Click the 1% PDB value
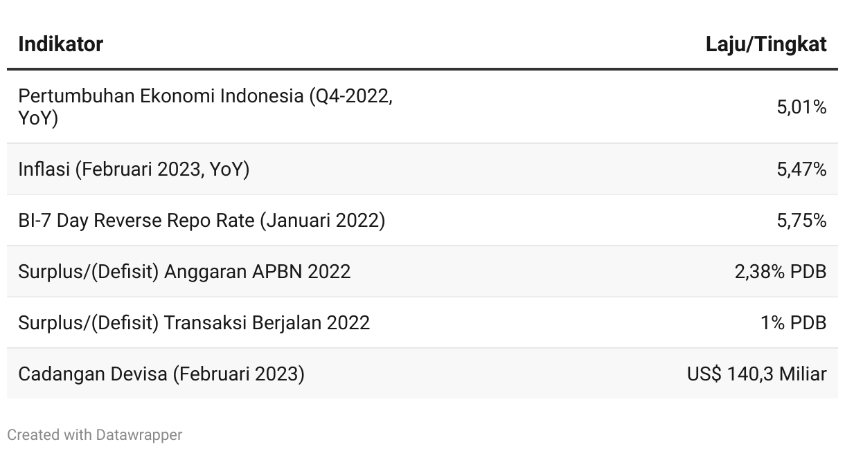The image size is (845, 451). [794, 322]
